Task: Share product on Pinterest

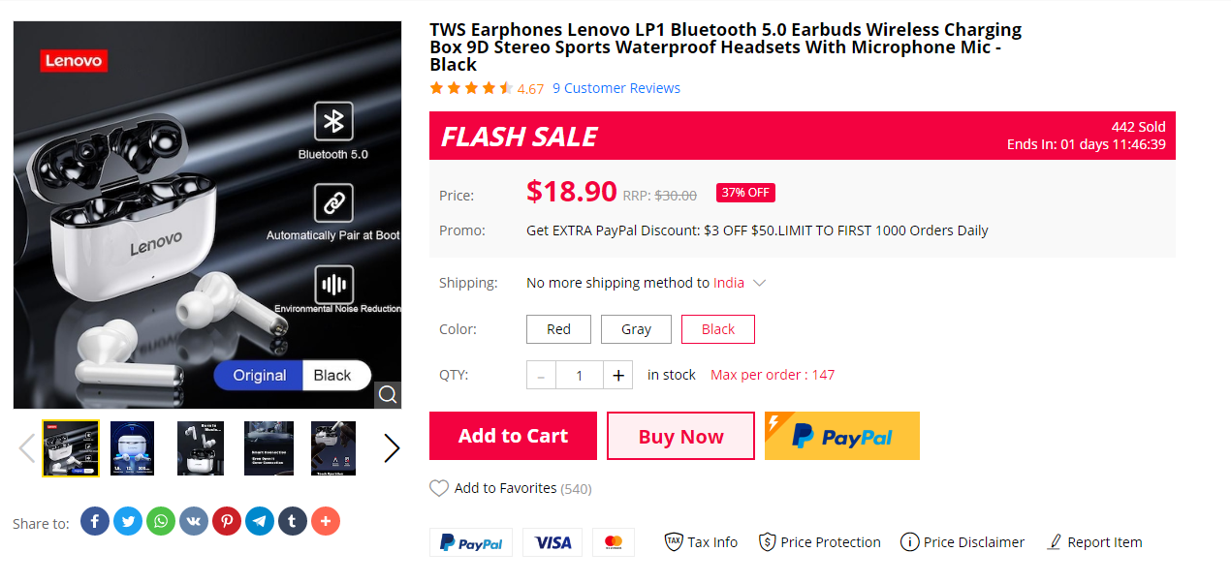Action: 226,522
